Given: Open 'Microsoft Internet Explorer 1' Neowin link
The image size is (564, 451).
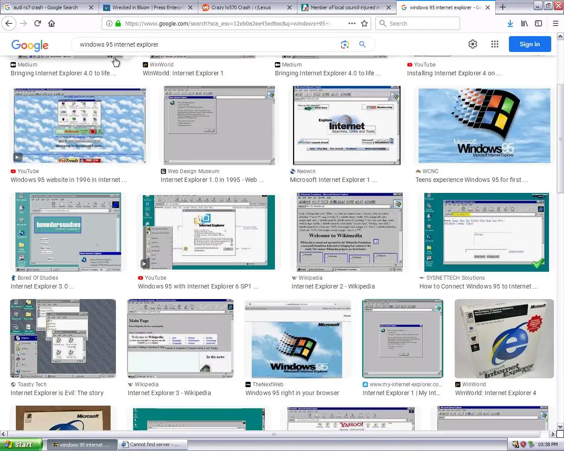Looking at the screenshot, I should [333, 180].
